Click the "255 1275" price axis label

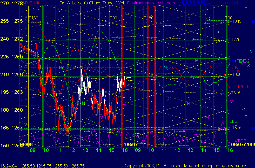11,21
